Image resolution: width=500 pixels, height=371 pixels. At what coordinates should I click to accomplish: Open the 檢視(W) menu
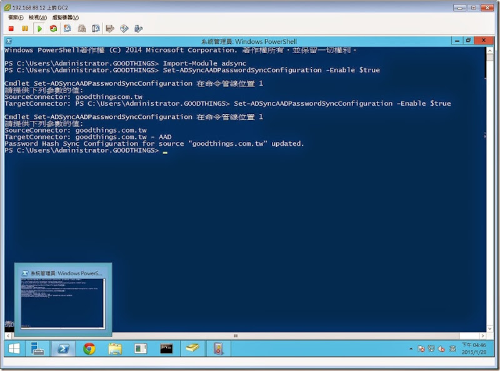tap(37, 18)
